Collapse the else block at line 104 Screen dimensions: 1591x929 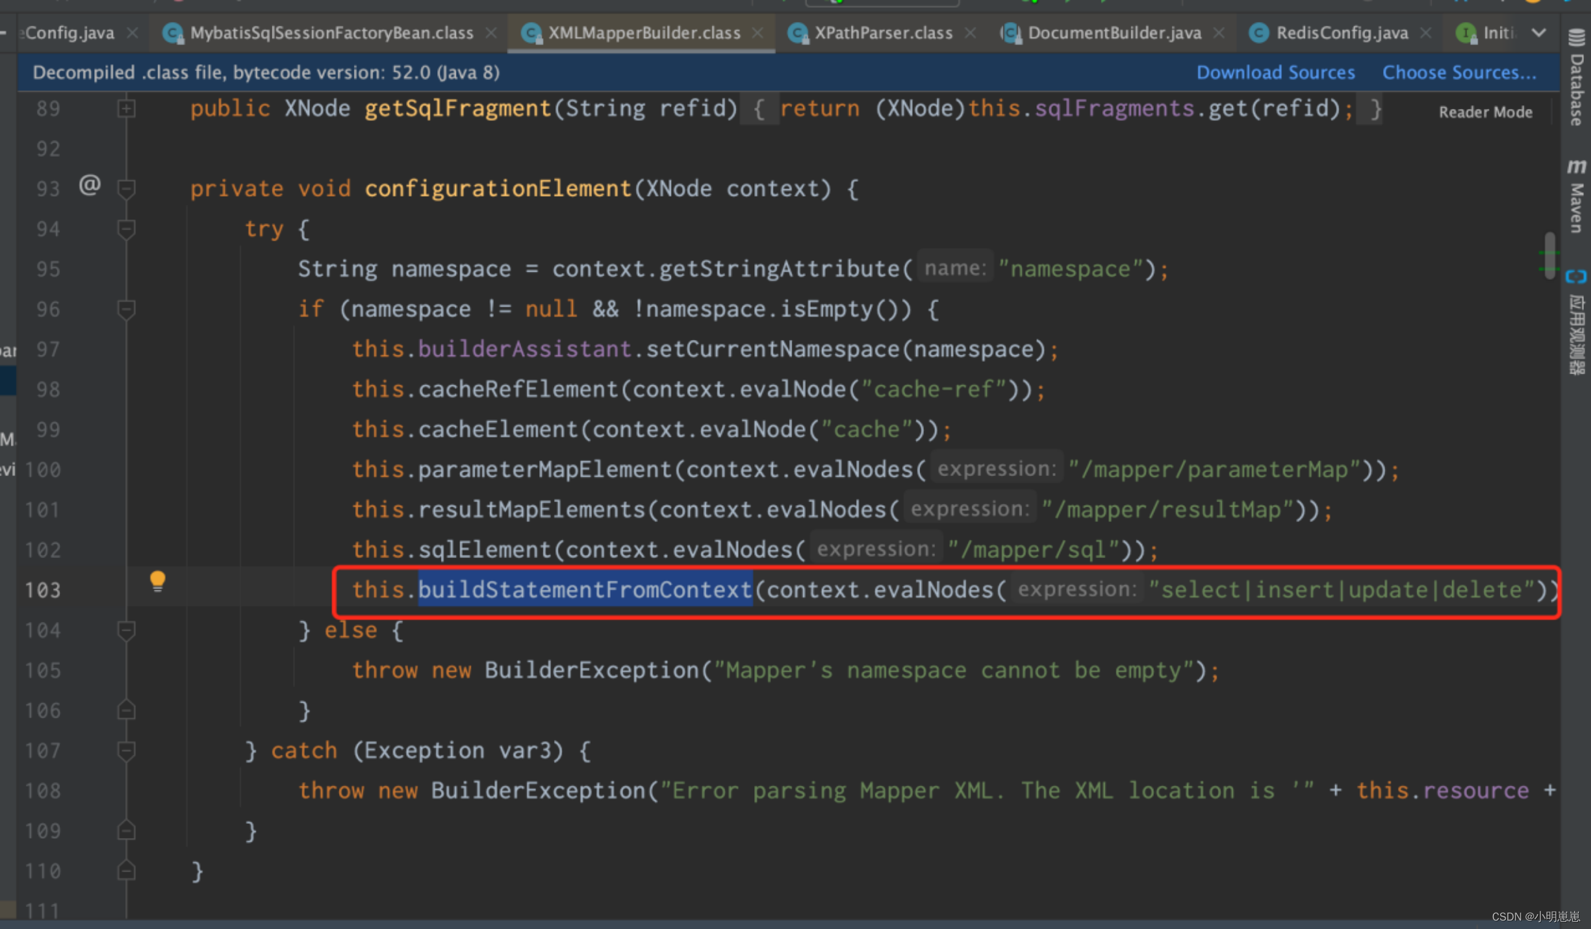[127, 630]
